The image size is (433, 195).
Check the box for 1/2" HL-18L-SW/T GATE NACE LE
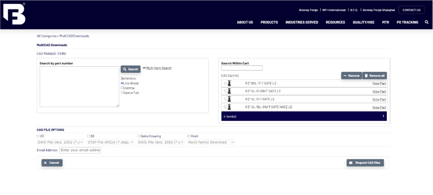[225, 107]
